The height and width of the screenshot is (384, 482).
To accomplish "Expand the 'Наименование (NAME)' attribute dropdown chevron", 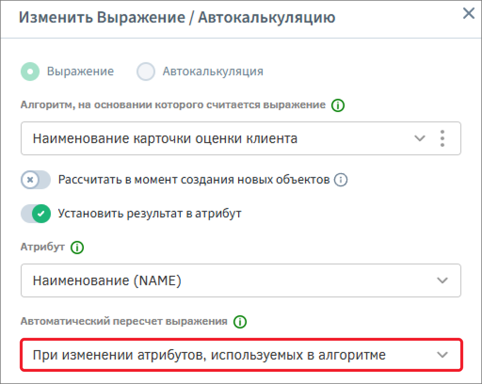I will pos(442,280).
